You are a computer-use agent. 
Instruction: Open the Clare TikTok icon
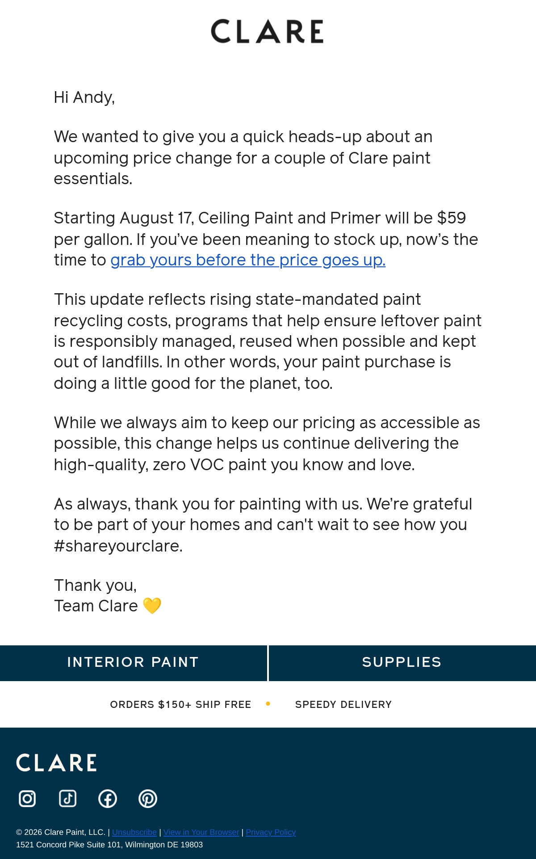point(67,798)
